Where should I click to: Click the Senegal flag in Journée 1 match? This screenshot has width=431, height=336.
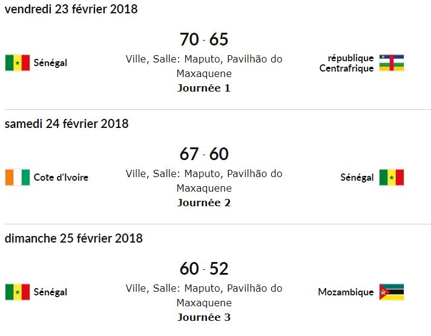(18, 63)
